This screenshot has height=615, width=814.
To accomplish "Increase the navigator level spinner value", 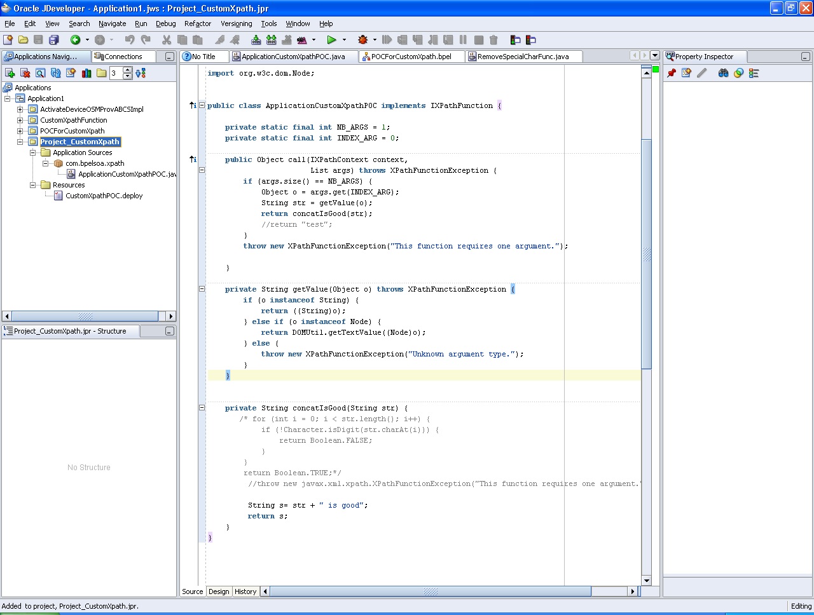I will [127, 70].
